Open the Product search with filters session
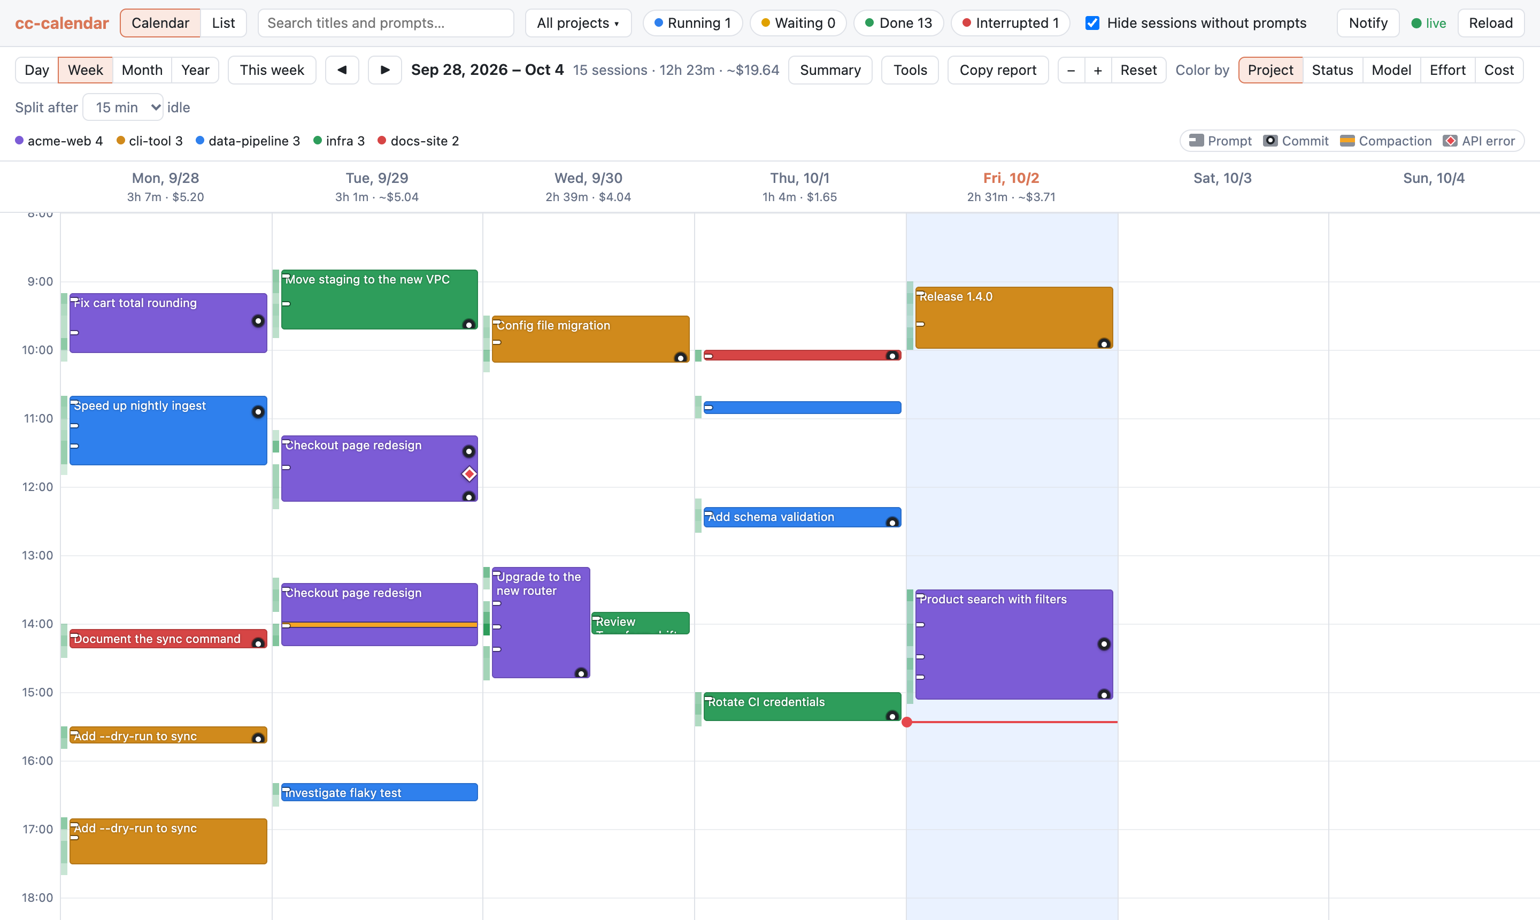The height and width of the screenshot is (920, 1540). (1014, 645)
